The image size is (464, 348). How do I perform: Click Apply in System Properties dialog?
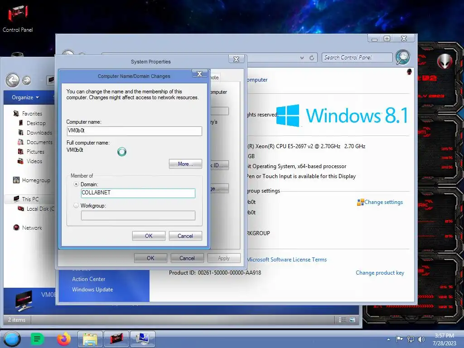pos(224,258)
